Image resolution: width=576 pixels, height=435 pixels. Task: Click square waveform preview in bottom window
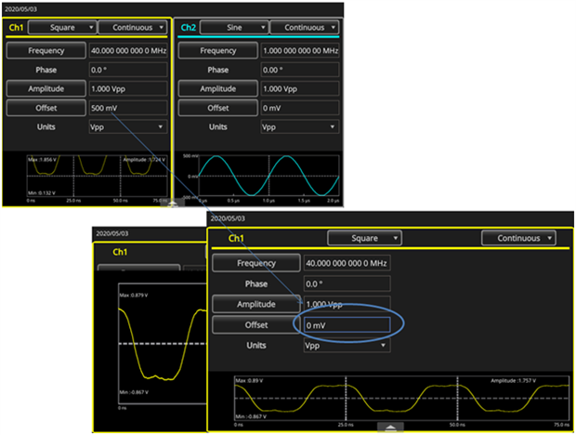click(x=402, y=398)
